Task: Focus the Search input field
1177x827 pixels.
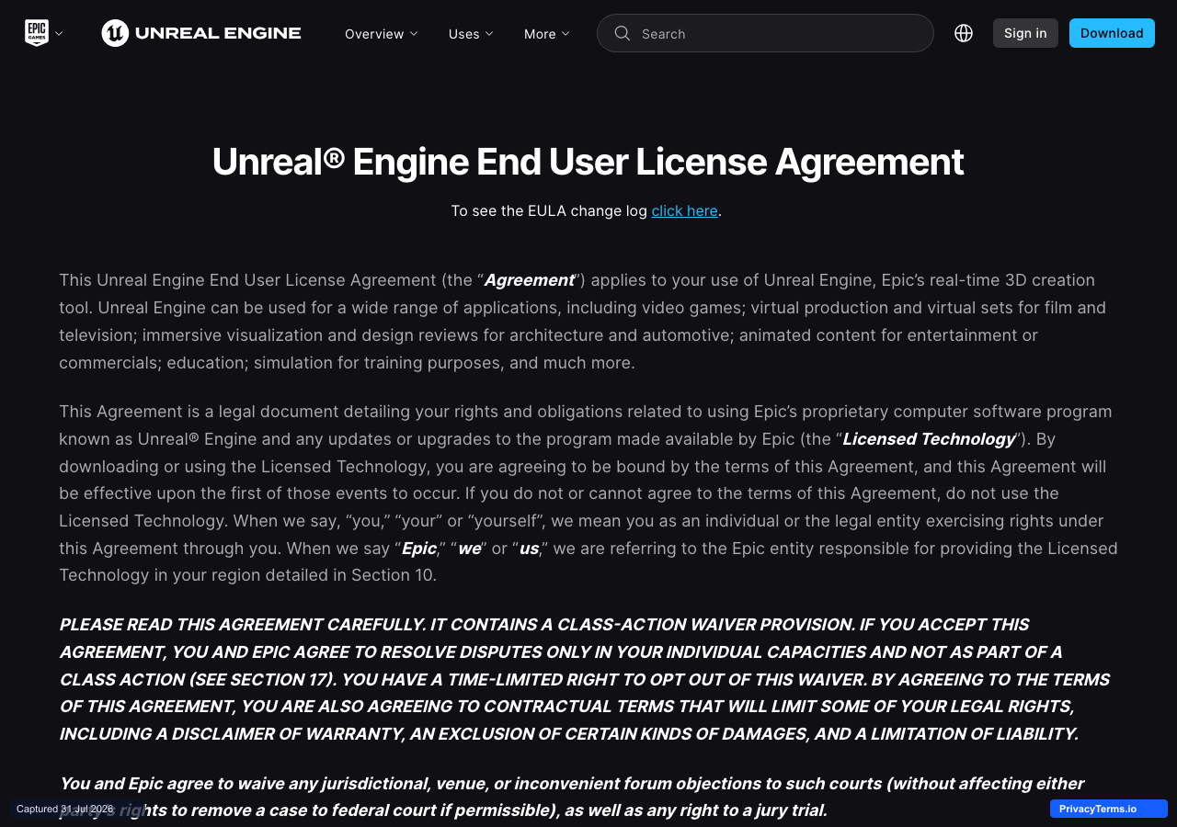Action: [x=765, y=33]
